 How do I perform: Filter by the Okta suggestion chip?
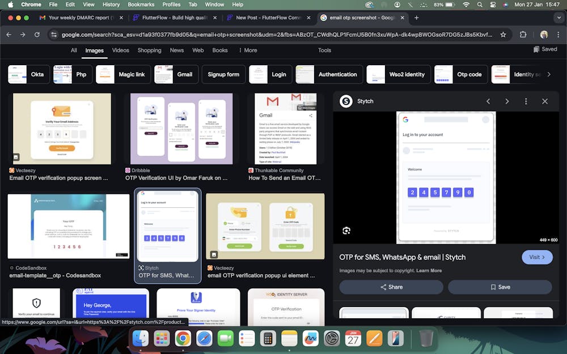(x=28, y=74)
